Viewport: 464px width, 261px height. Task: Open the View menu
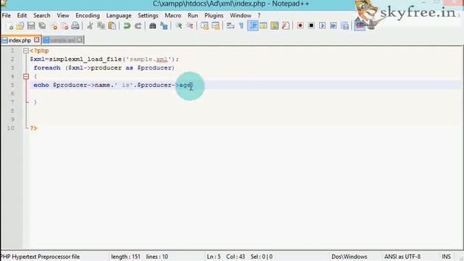[x=63, y=15]
